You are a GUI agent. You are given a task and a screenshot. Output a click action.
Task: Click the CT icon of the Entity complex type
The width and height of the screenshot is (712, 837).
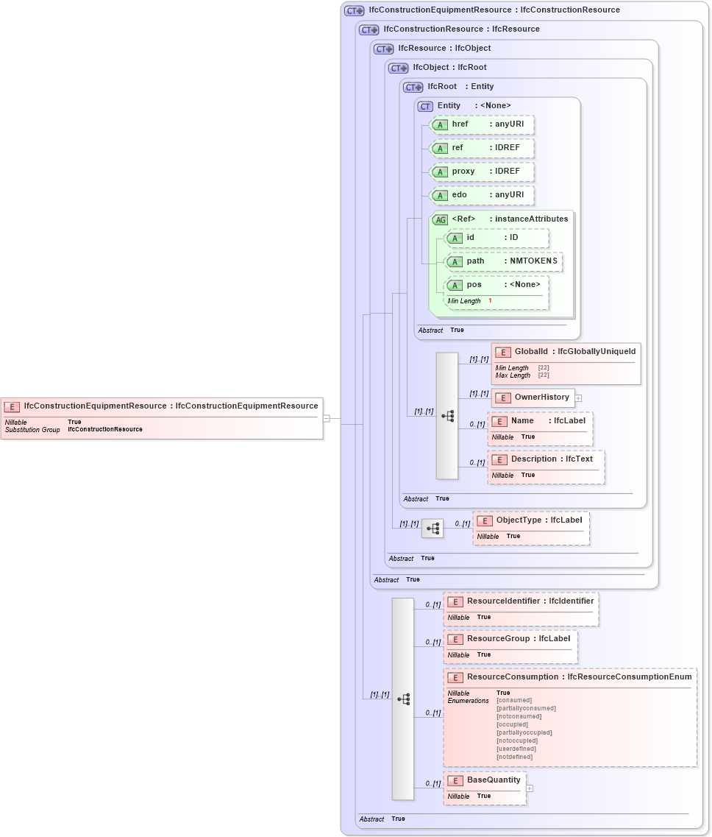[424, 105]
